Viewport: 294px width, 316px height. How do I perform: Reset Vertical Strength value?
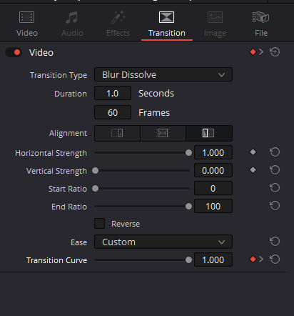[275, 170]
